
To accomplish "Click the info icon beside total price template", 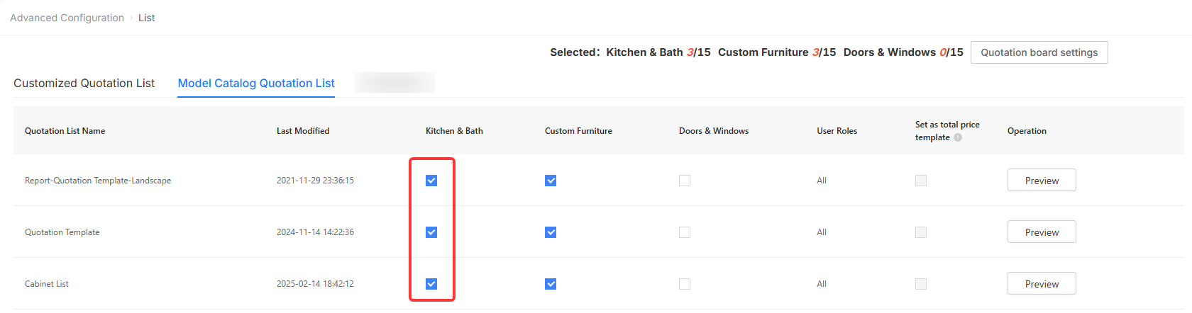I will [x=958, y=137].
